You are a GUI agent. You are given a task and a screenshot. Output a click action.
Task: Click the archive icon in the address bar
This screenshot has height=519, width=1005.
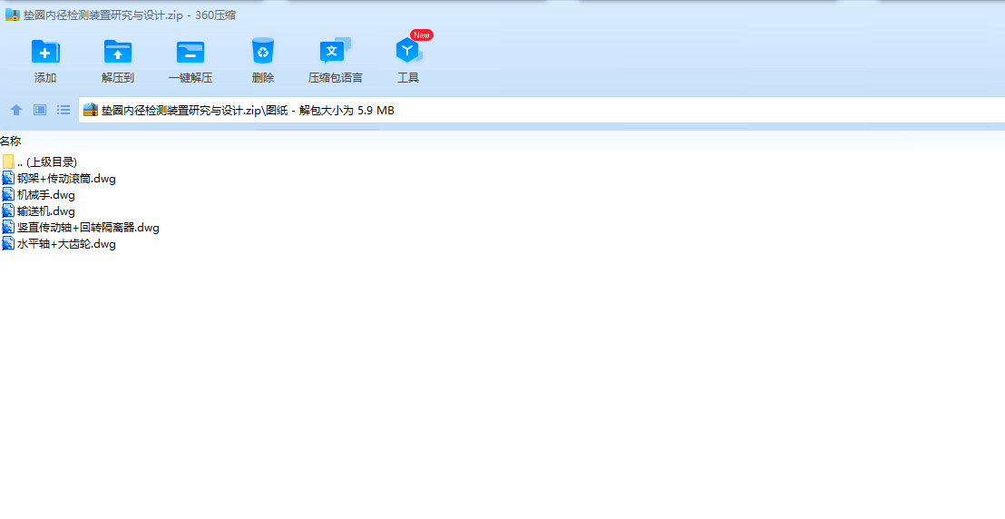coord(91,110)
